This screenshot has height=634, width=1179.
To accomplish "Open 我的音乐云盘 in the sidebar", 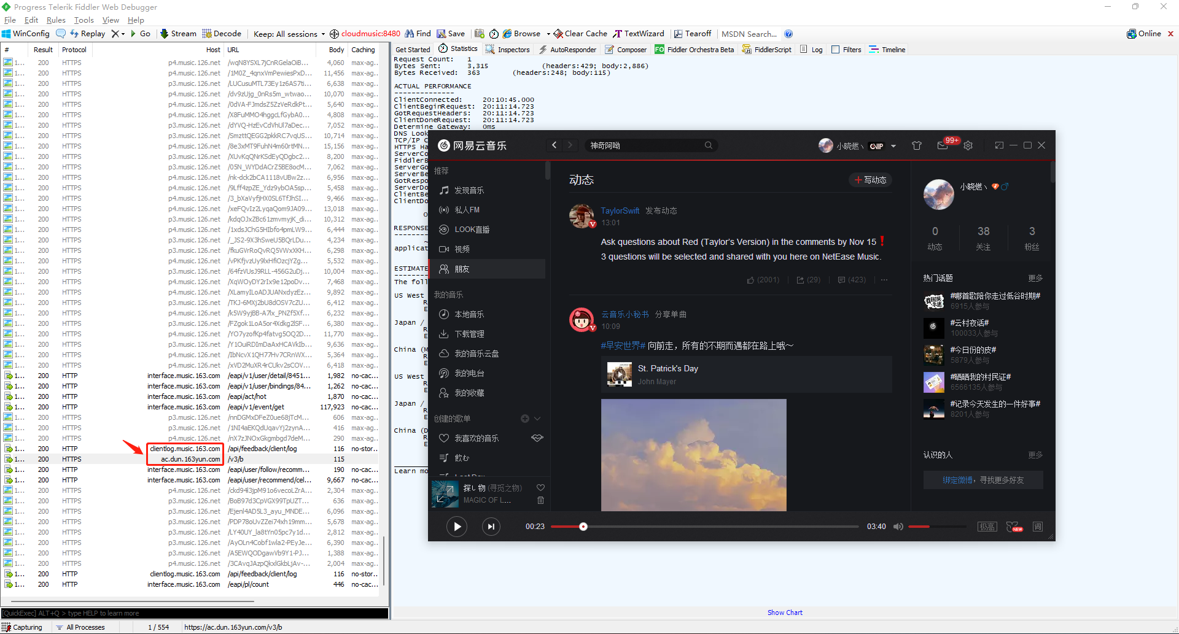I will tap(486, 354).
